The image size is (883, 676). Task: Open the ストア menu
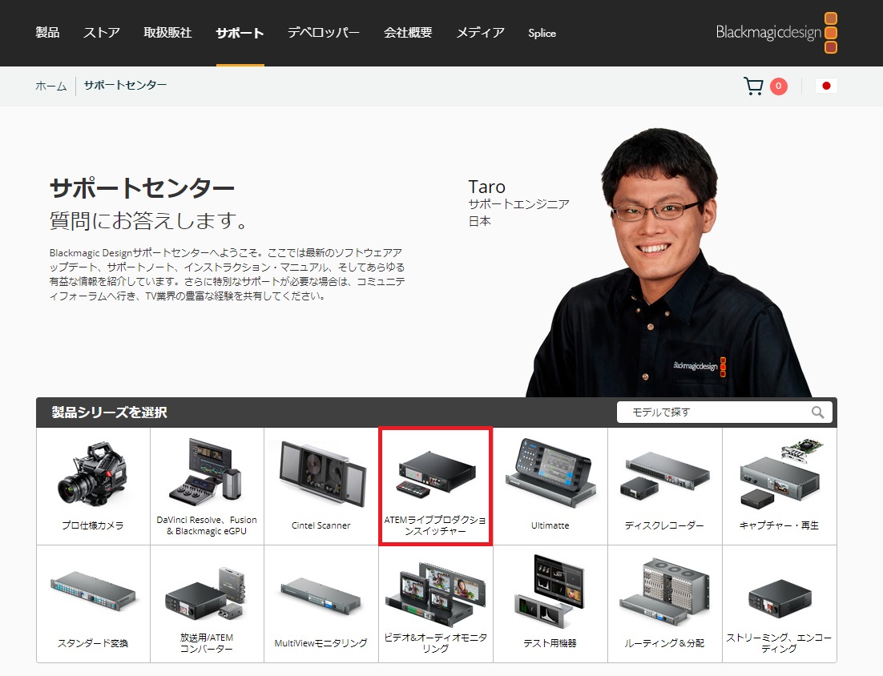click(x=102, y=33)
